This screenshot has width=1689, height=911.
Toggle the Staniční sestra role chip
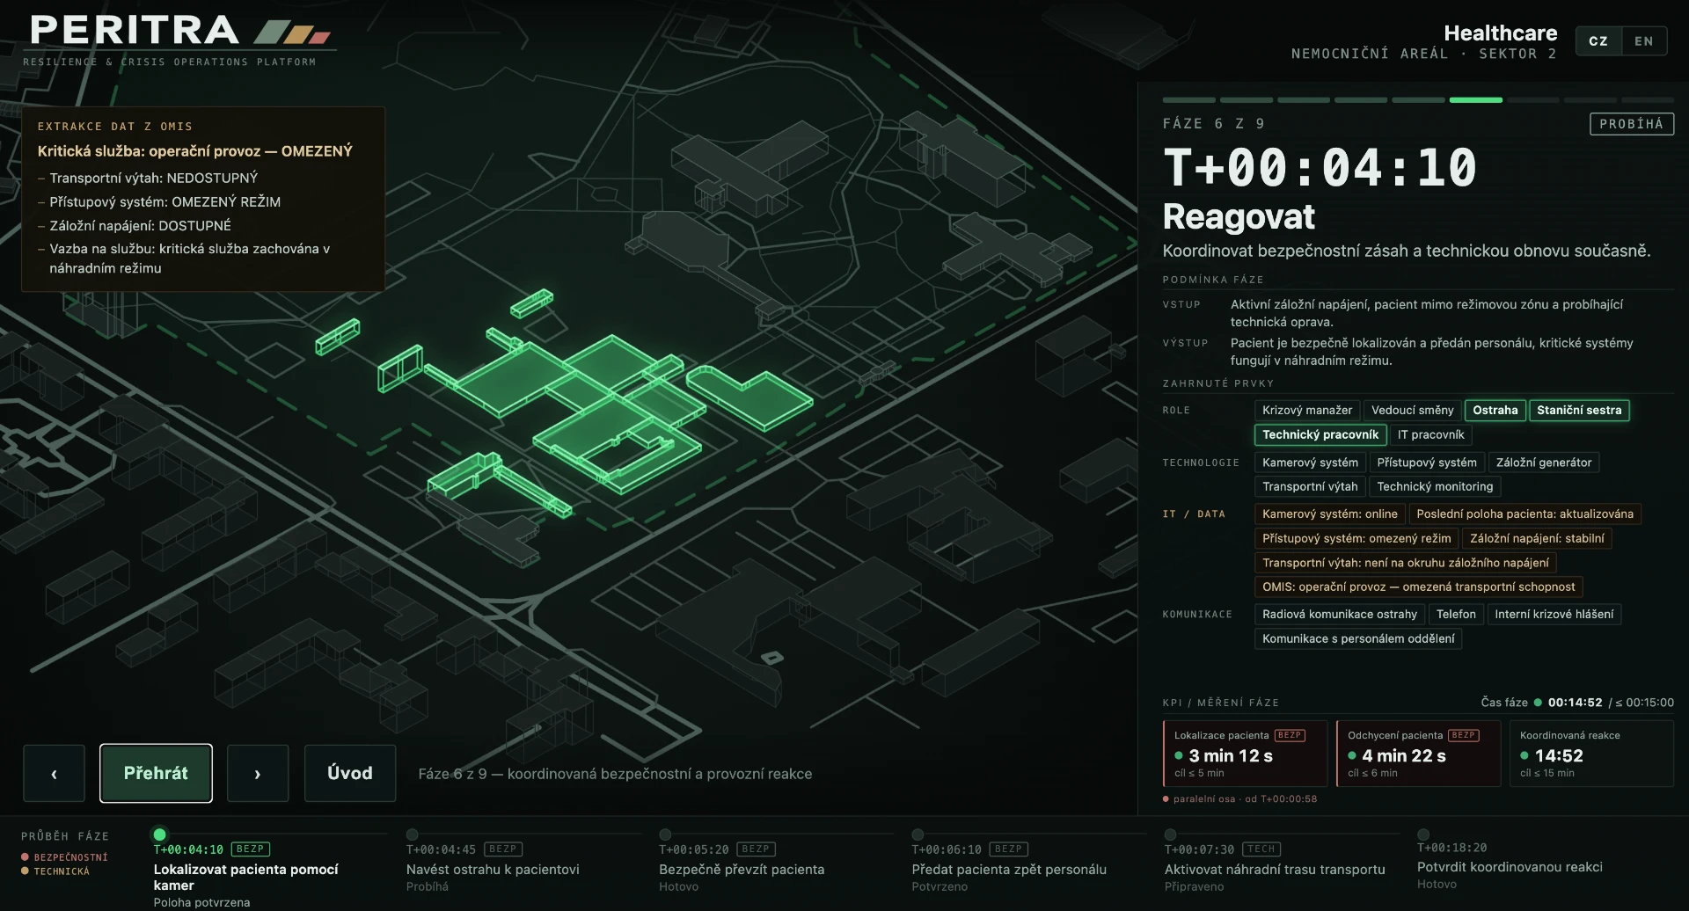tap(1579, 411)
